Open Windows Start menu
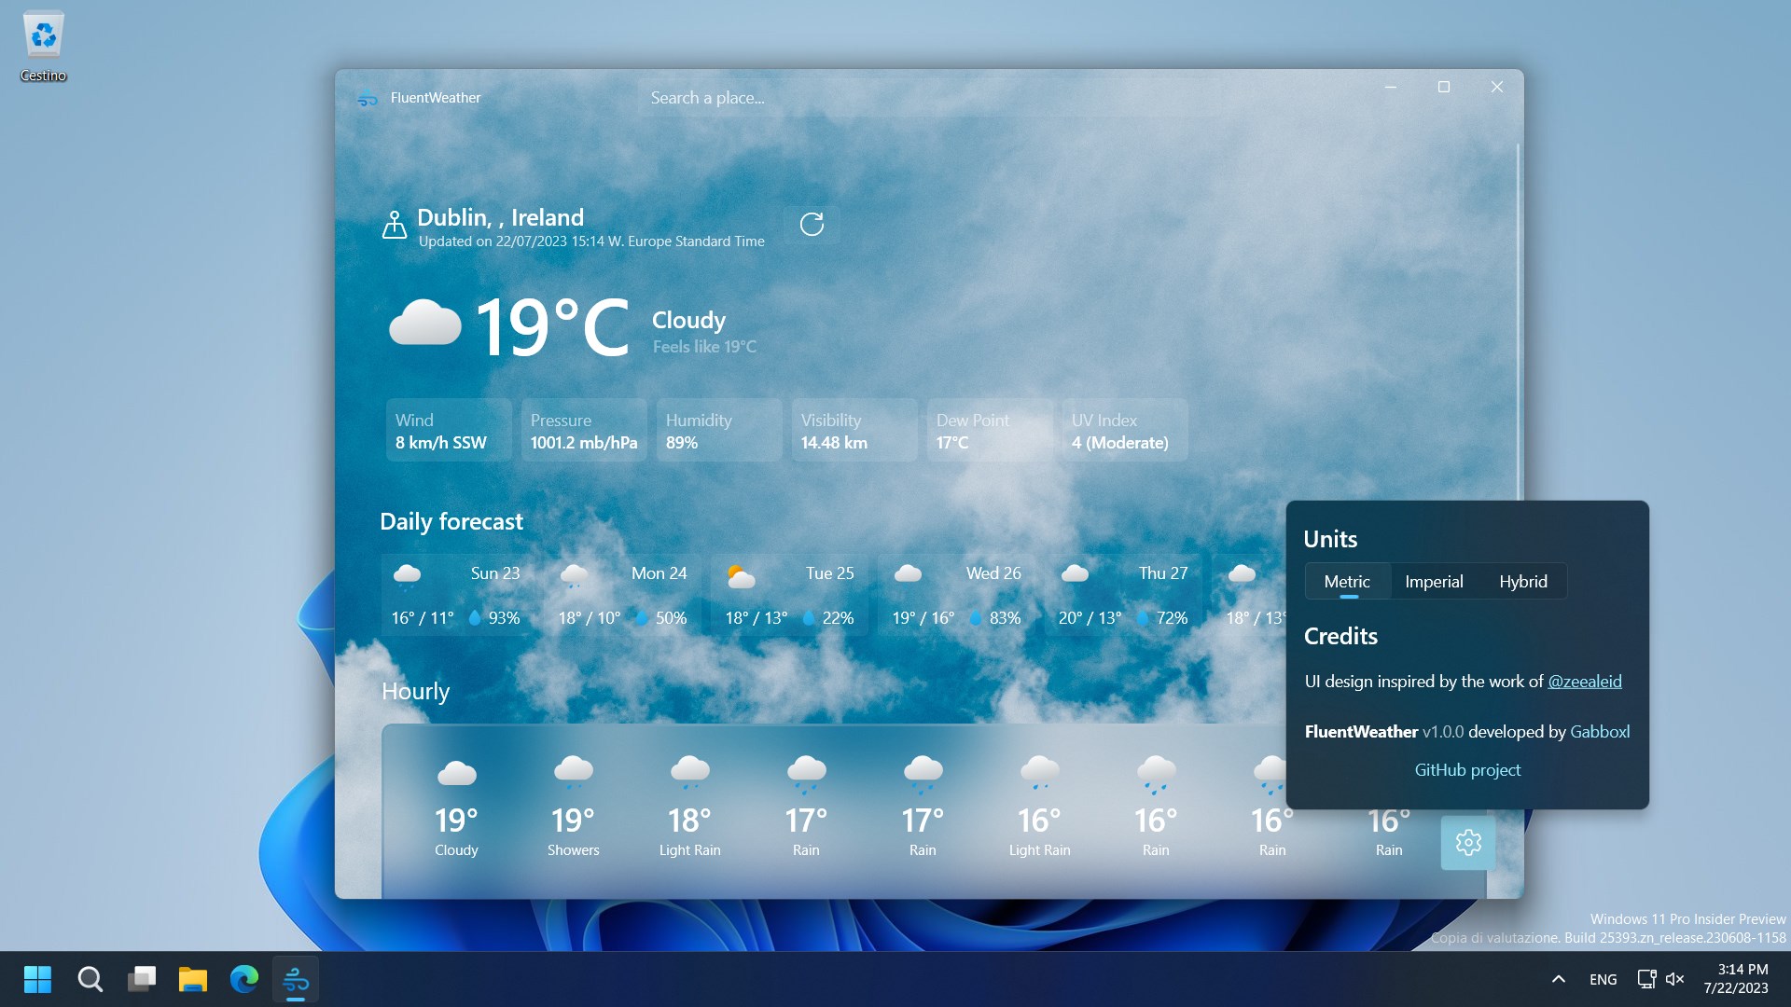Viewport: 1791px width, 1007px height. [x=37, y=979]
